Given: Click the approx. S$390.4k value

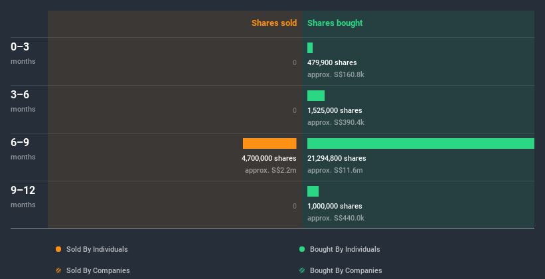Looking at the screenshot, I should pos(336,122).
